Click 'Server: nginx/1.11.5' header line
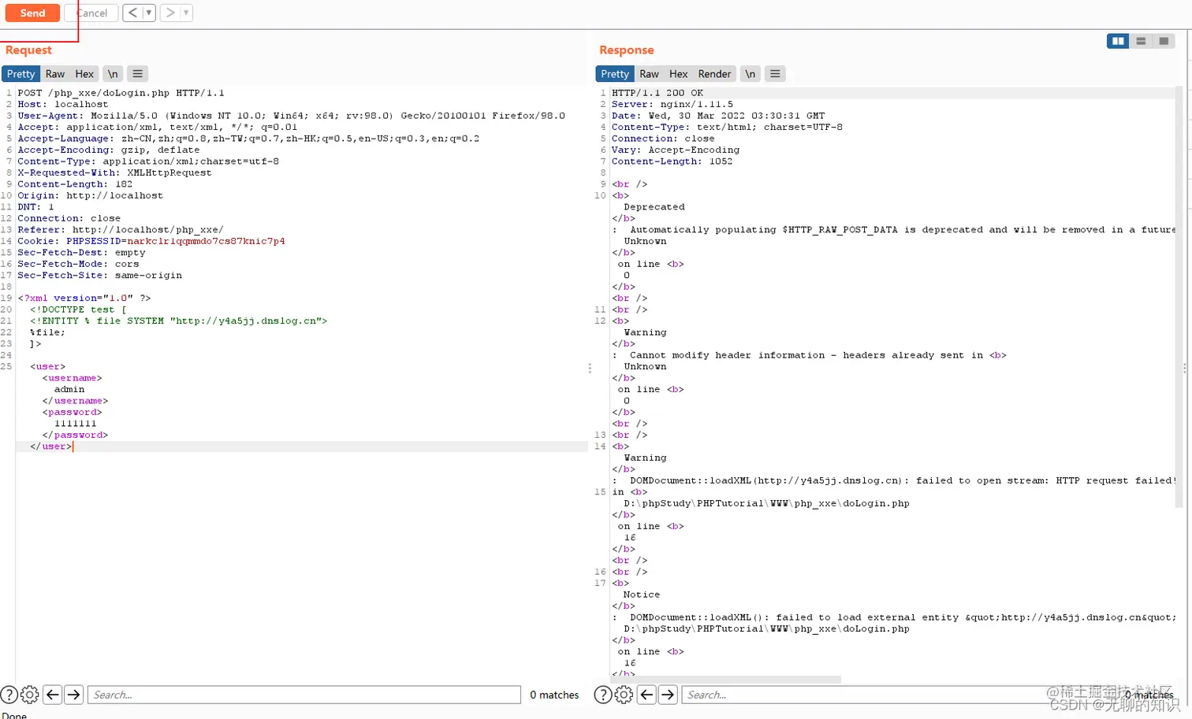 pyautogui.click(x=672, y=104)
